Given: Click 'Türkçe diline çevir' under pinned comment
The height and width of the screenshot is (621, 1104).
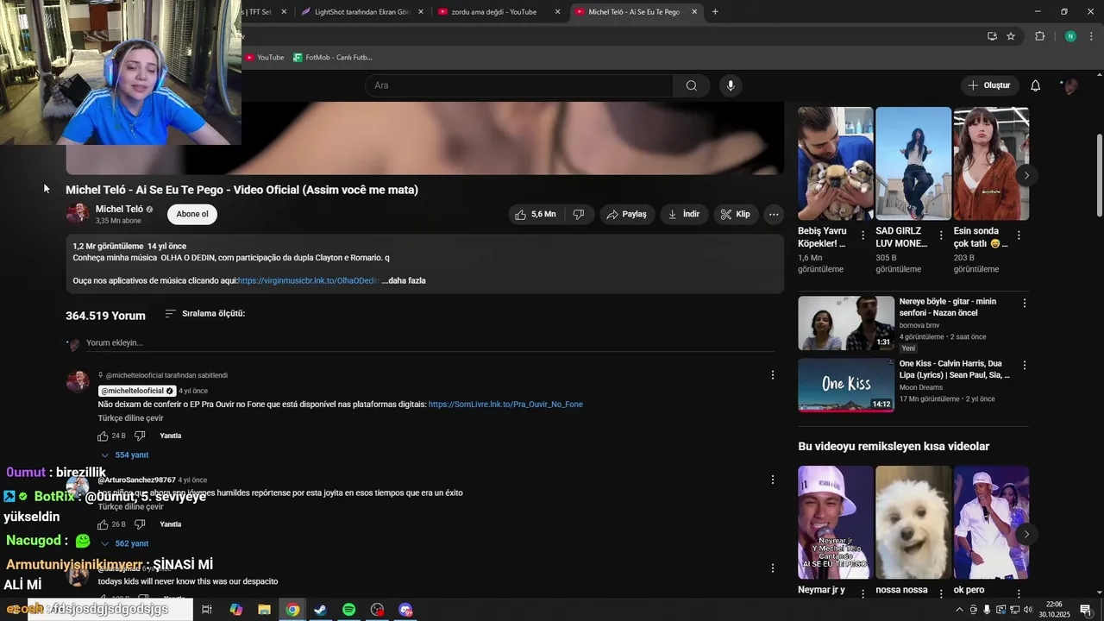Looking at the screenshot, I should tap(130, 418).
